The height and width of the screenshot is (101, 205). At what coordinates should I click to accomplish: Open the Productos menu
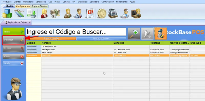click(x=7, y=2)
